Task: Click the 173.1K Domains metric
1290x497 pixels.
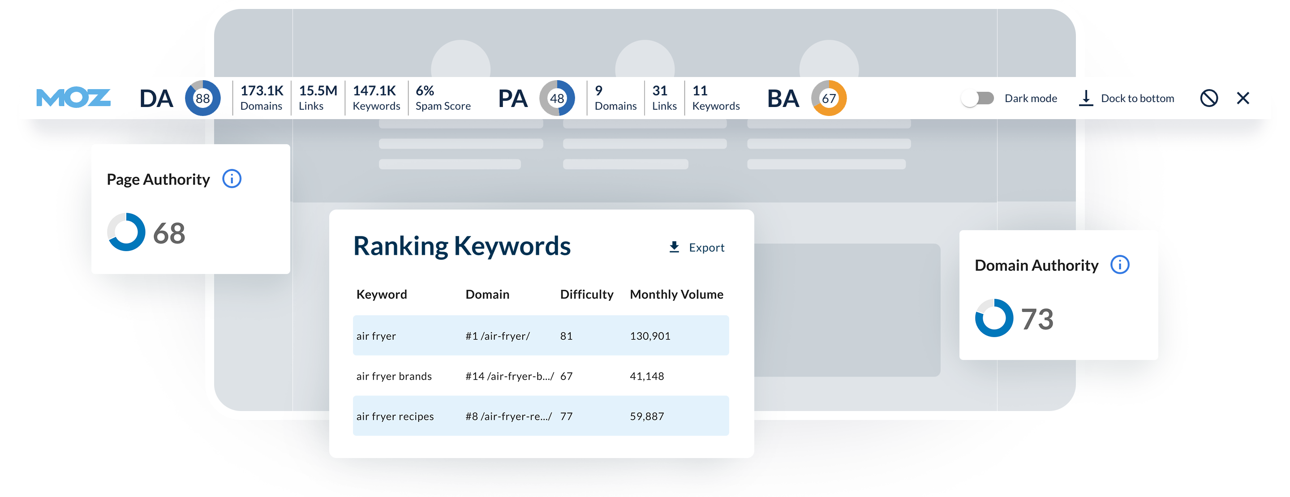Action: (x=262, y=98)
